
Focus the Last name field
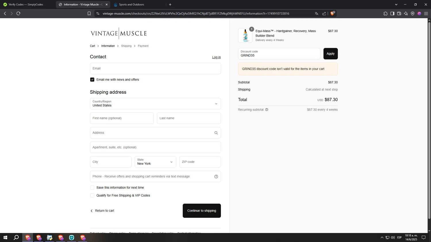189,118
